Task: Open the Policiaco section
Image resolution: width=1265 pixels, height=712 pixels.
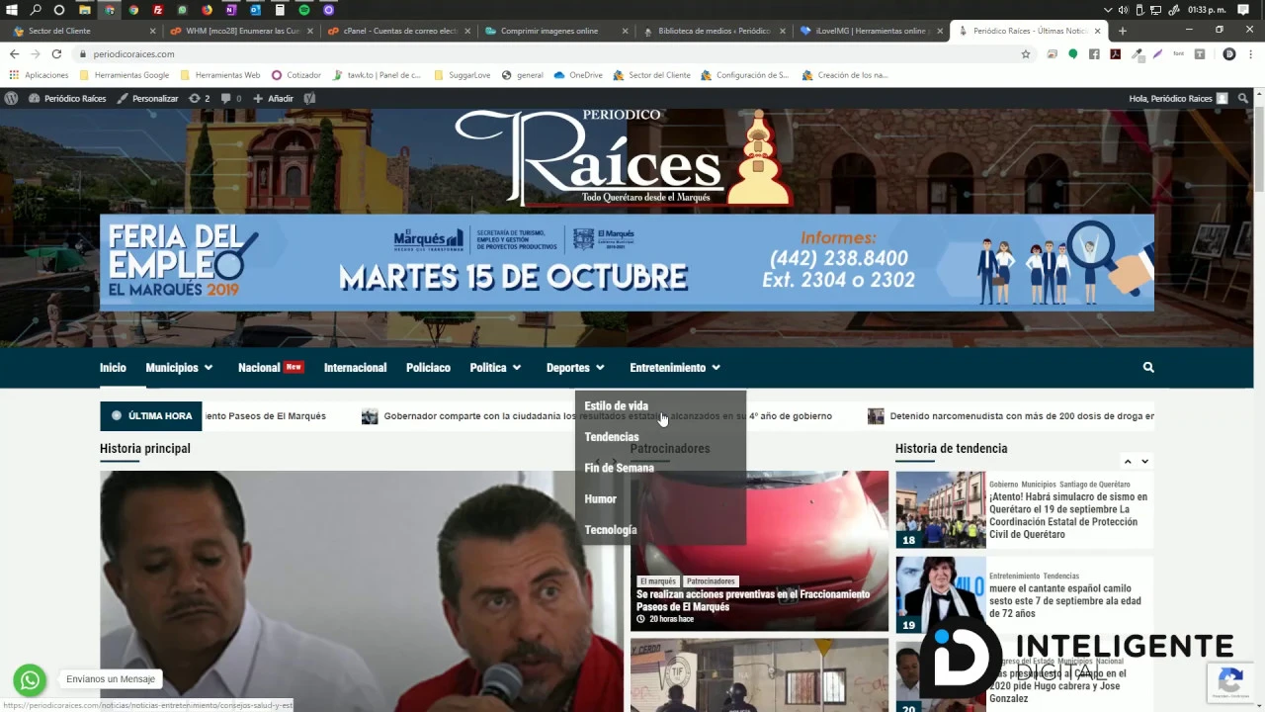Action: tap(428, 368)
